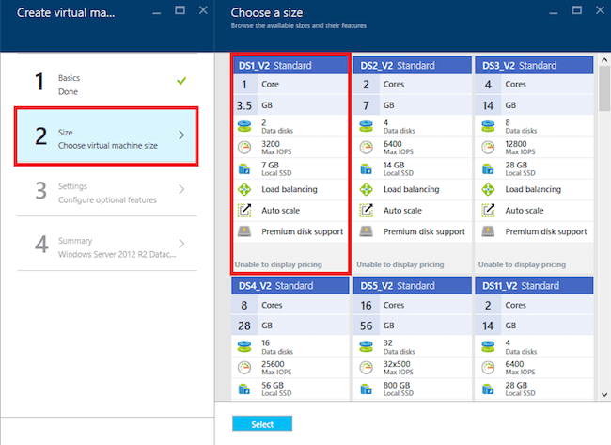Image resolution: width=611 pixels, height=445 pixels.
Task: Click the Data disks icon in DS1_V2 card
Action: [x=244, y=126]
